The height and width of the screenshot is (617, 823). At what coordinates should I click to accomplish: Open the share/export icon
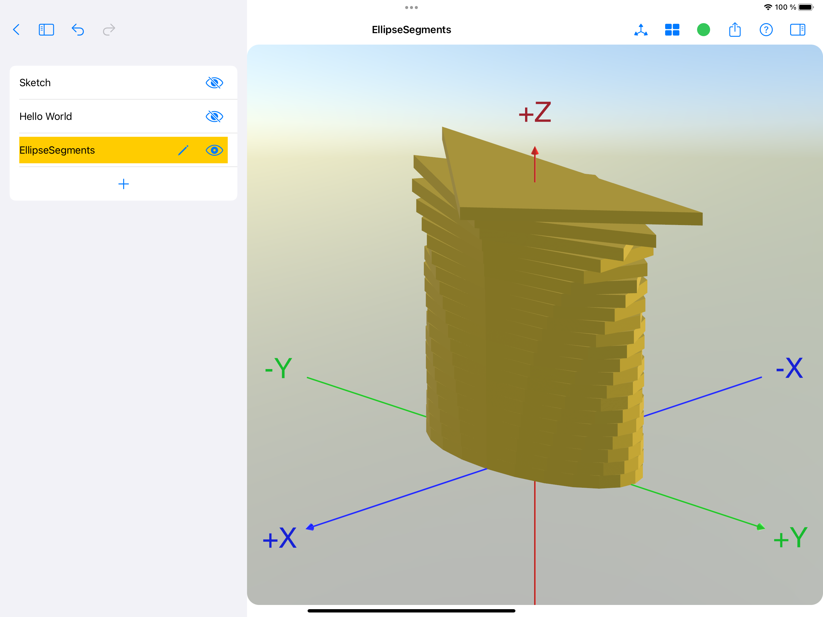[735, 30]
